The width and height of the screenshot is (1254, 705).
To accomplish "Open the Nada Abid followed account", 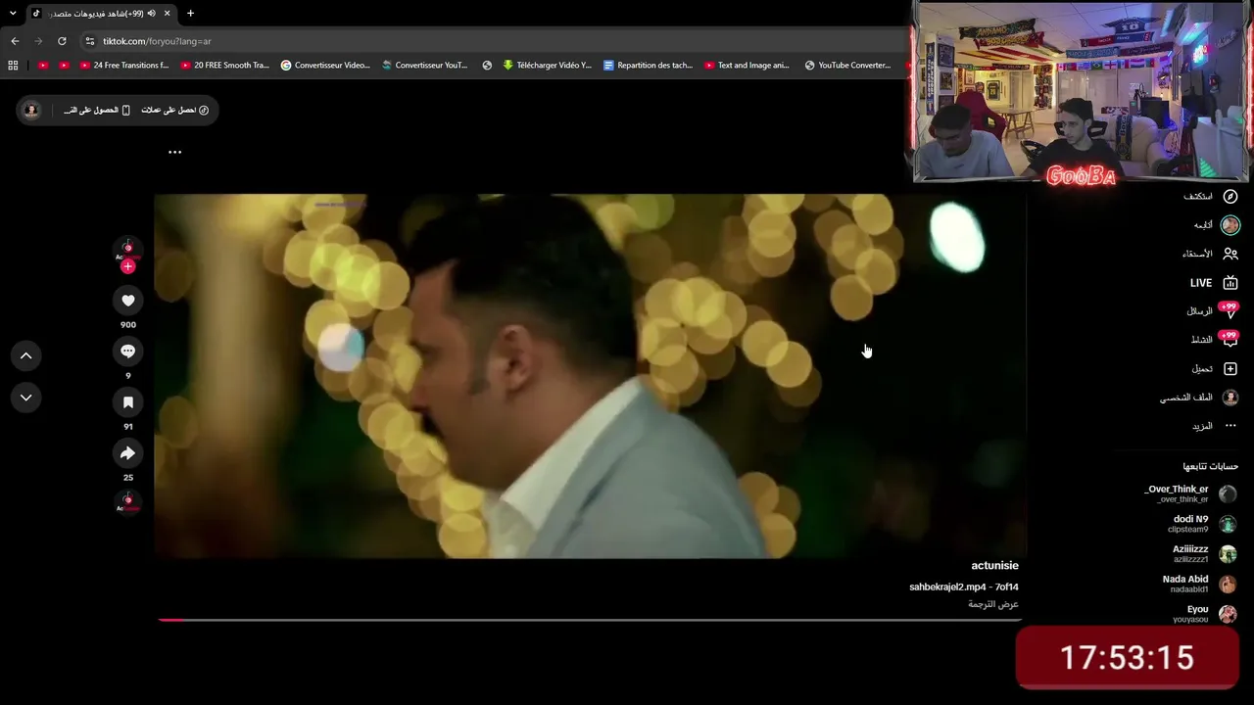I will click(x=1200, y=584).
